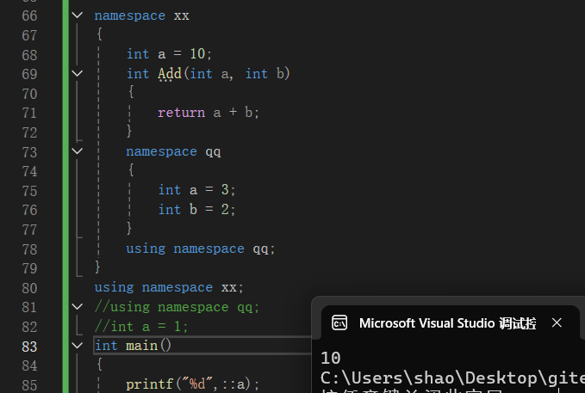Screen dimensions: 585x393
Task: Click line number 83 in the gutter
Action: click(x=29, y=347)
